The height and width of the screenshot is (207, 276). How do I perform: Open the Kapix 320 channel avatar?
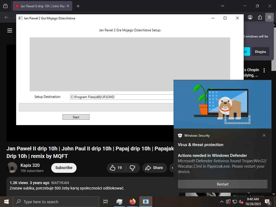click(12, 167)
